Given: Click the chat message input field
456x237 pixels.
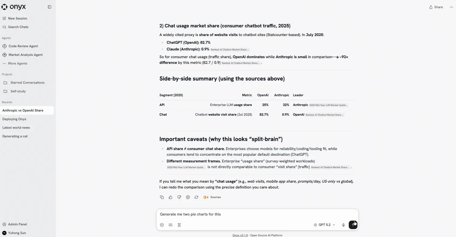Looking at the screenshot, I should click(x=257, y=214).
